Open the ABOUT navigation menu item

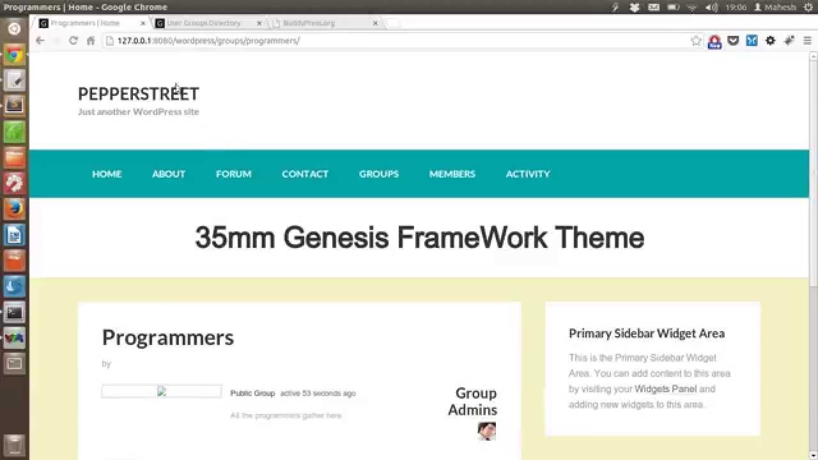coord(169,174)
